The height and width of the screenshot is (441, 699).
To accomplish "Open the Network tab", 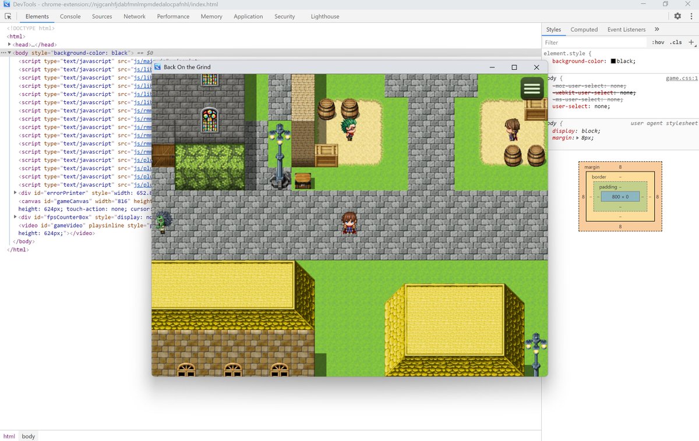I will (135, 16).
